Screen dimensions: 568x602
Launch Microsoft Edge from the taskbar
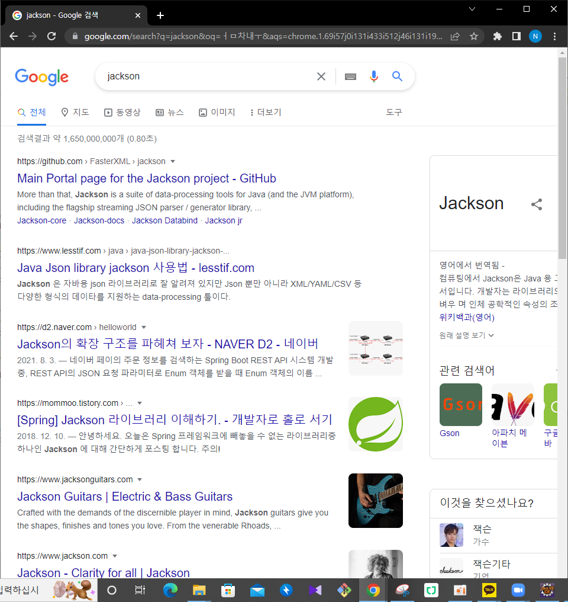[x=170, y=590]
